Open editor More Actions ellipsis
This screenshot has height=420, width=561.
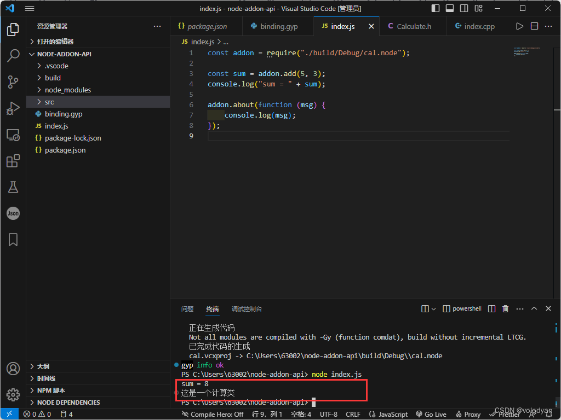click(x=548, y=26)
